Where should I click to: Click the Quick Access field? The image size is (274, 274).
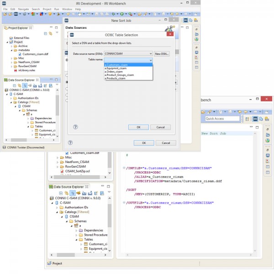pyautogui.click(x=222, y=118)
